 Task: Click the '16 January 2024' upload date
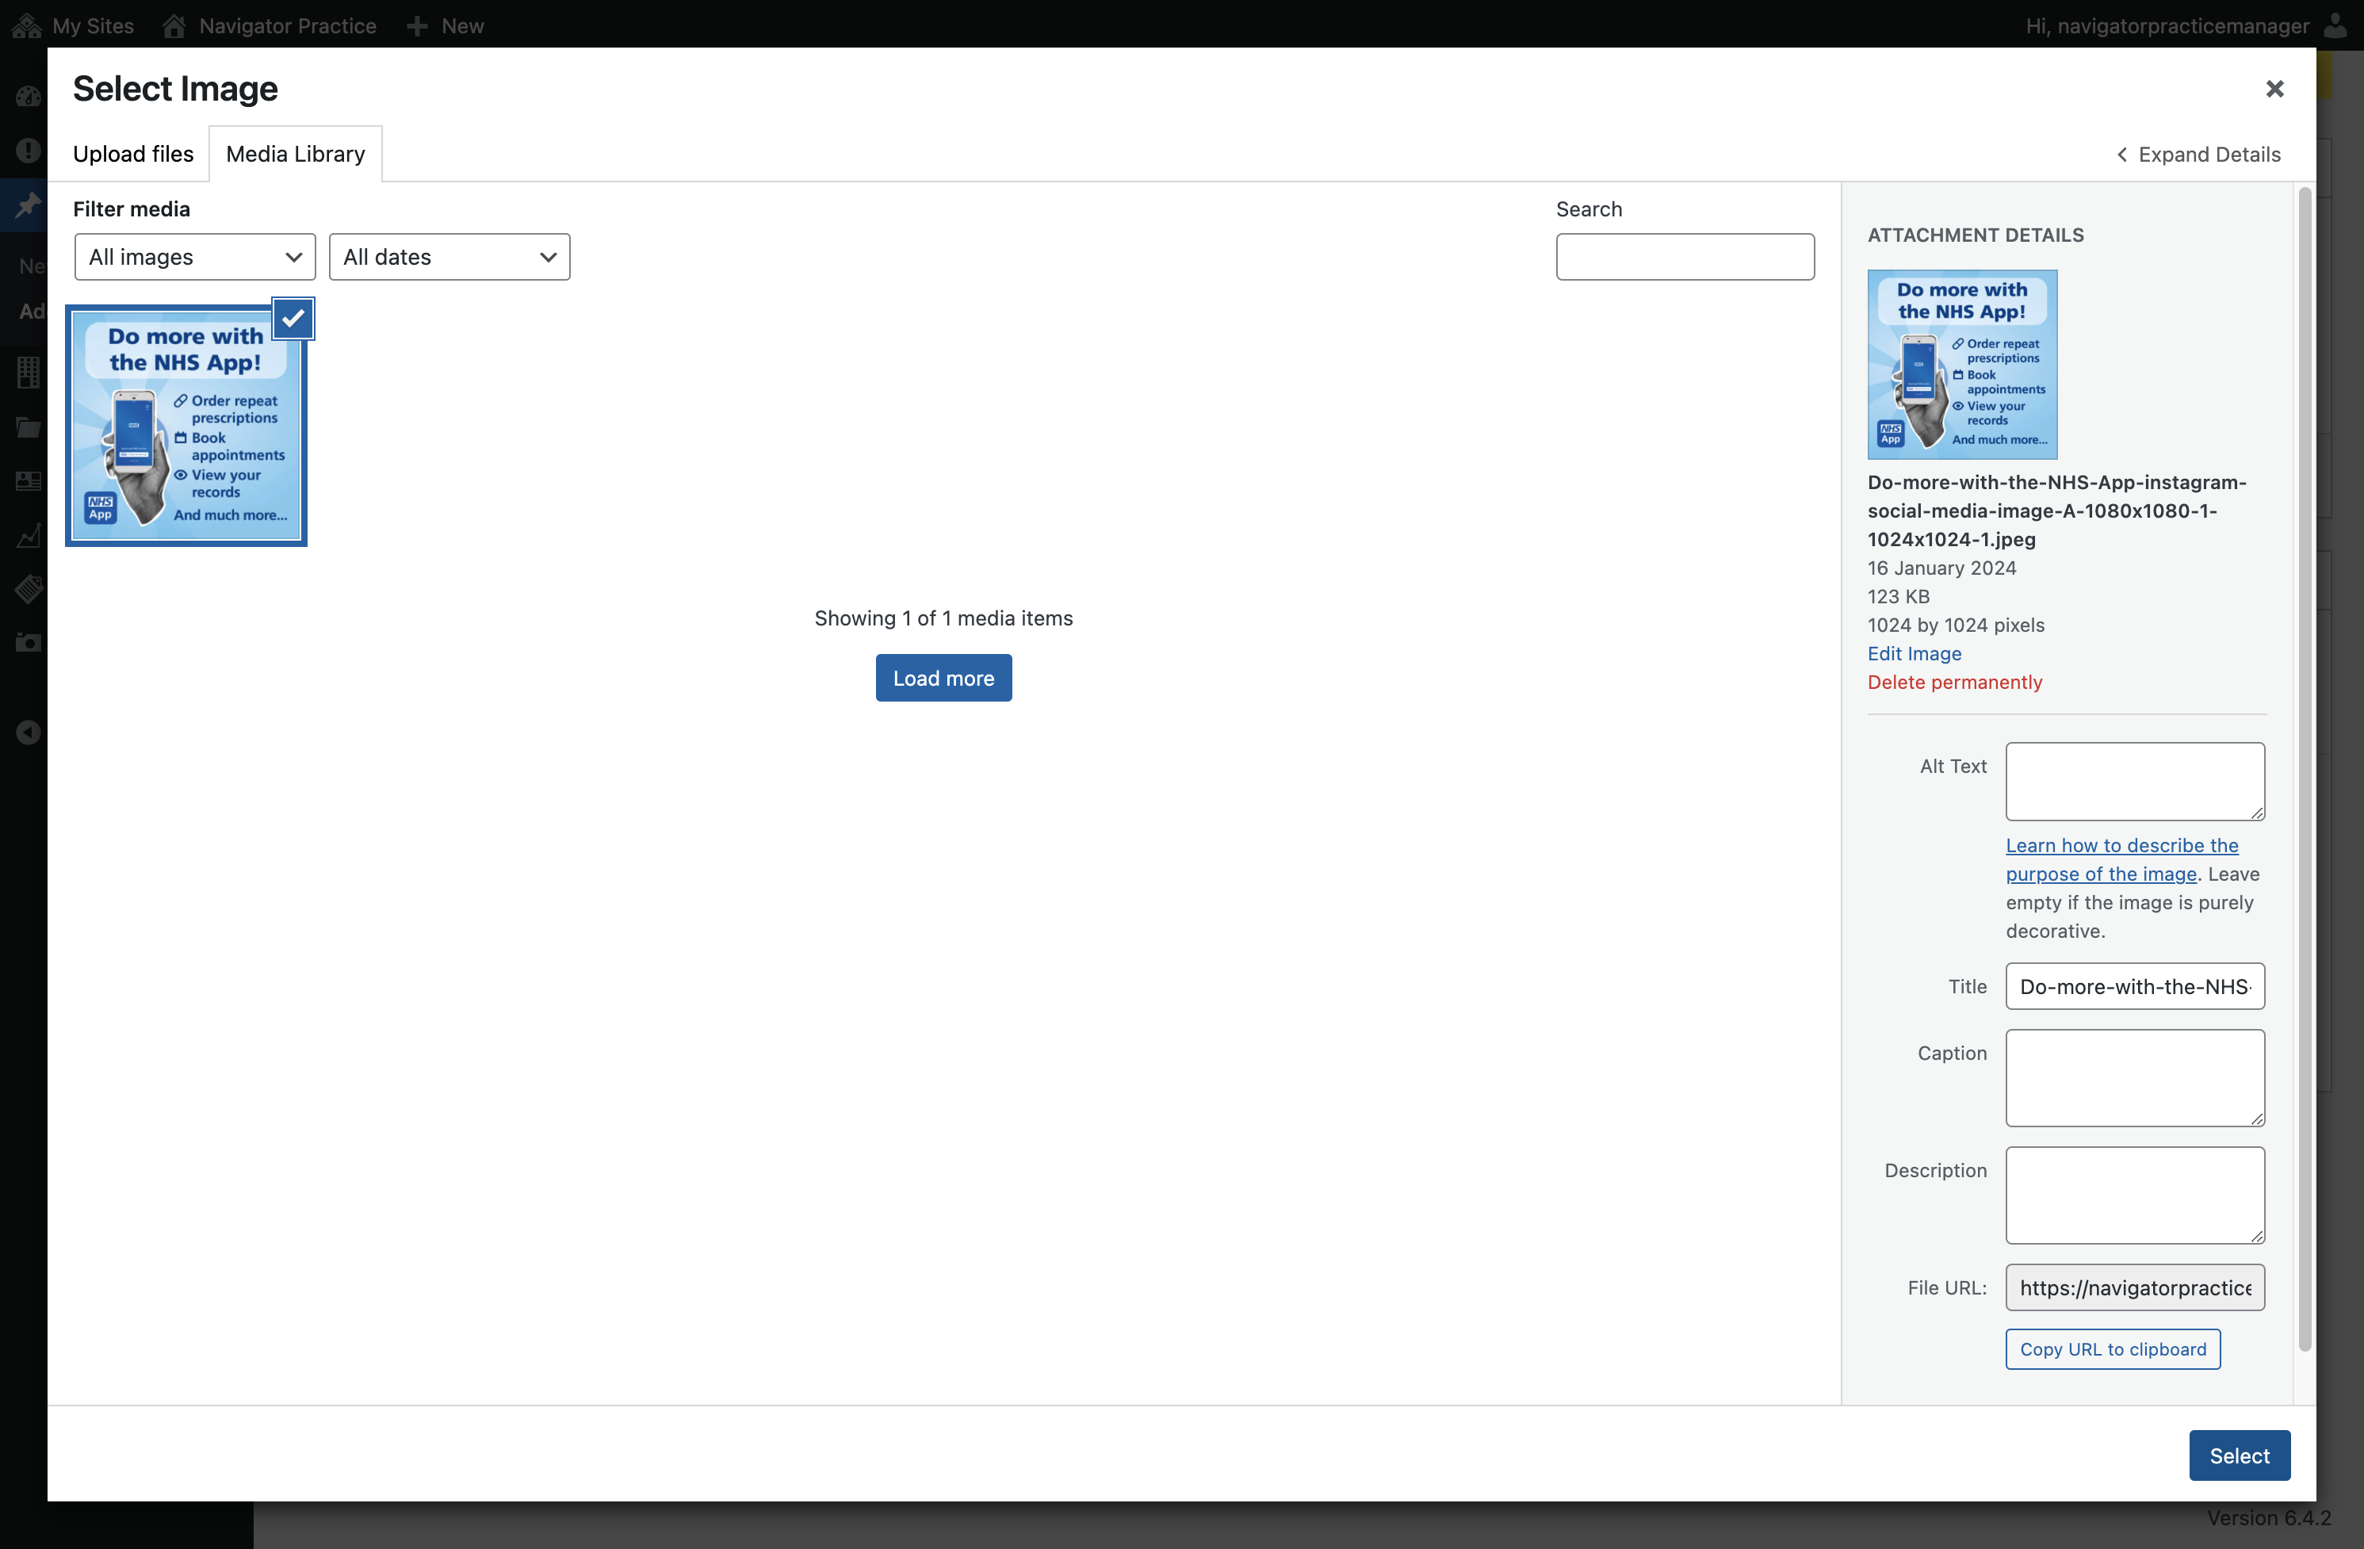click(1942, 568)
